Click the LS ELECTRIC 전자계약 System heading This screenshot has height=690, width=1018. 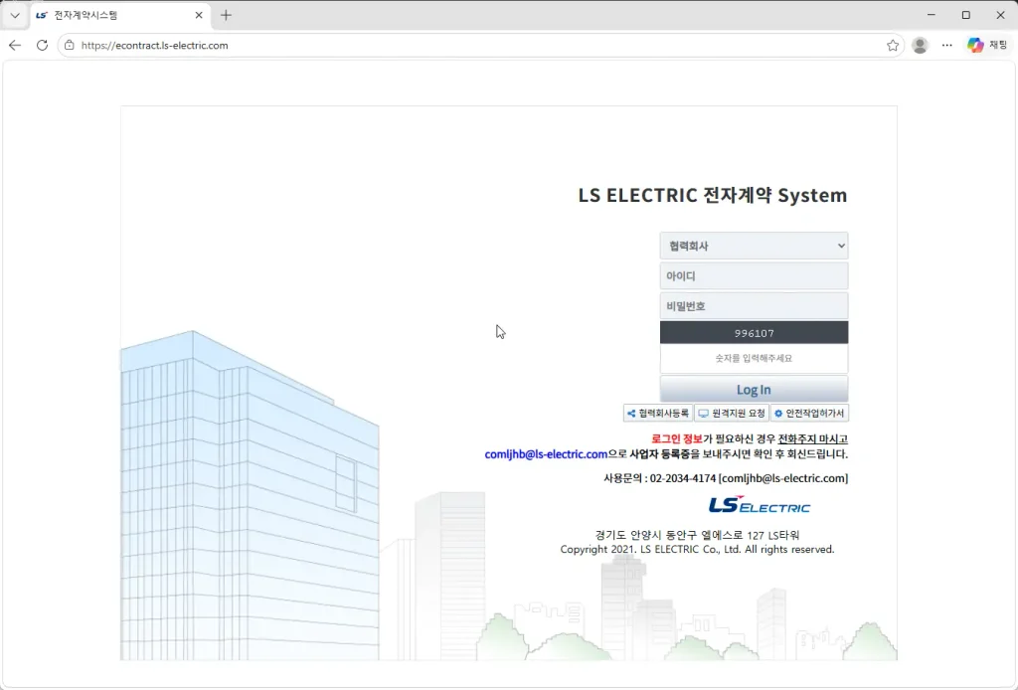click(x=712, y=195)
